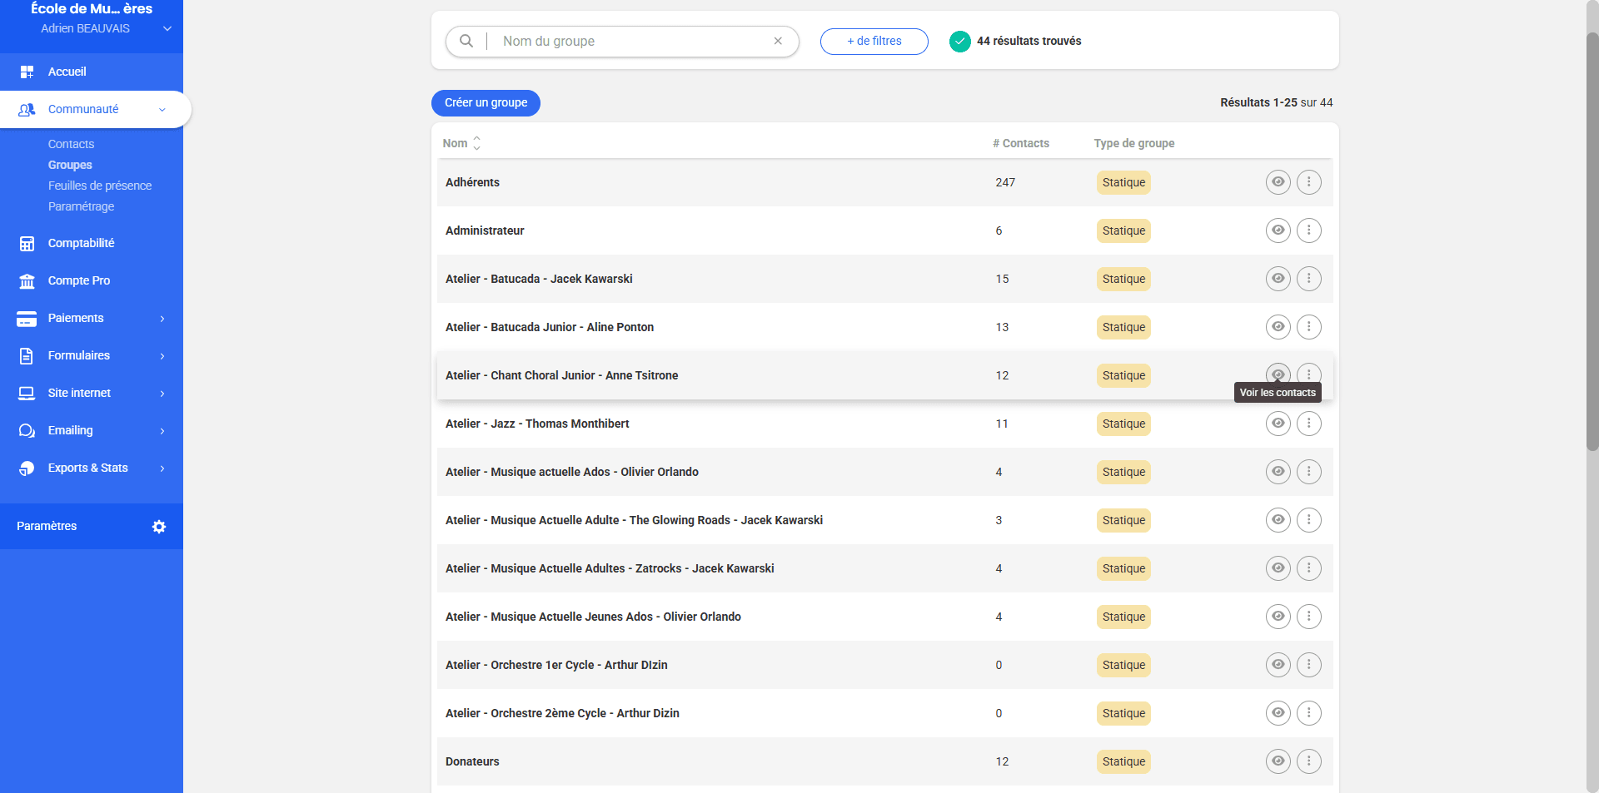
Task: Open Atelier - Chant Choral Junior group
Action: [561, 375]
